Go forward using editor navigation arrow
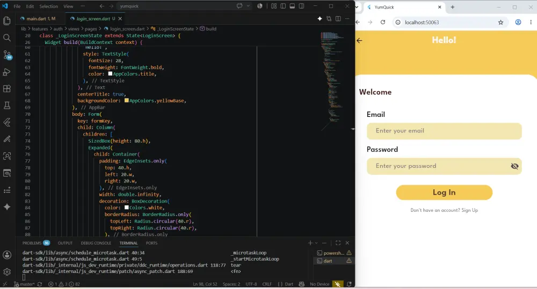The image size is (537, 289). [111, 6]
